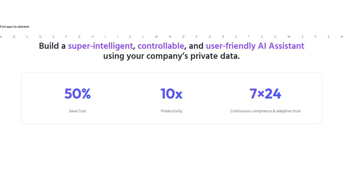Screen dimensions: 343x193
Task: Browse apps under letter N
Action: click(x=170, y=37)
